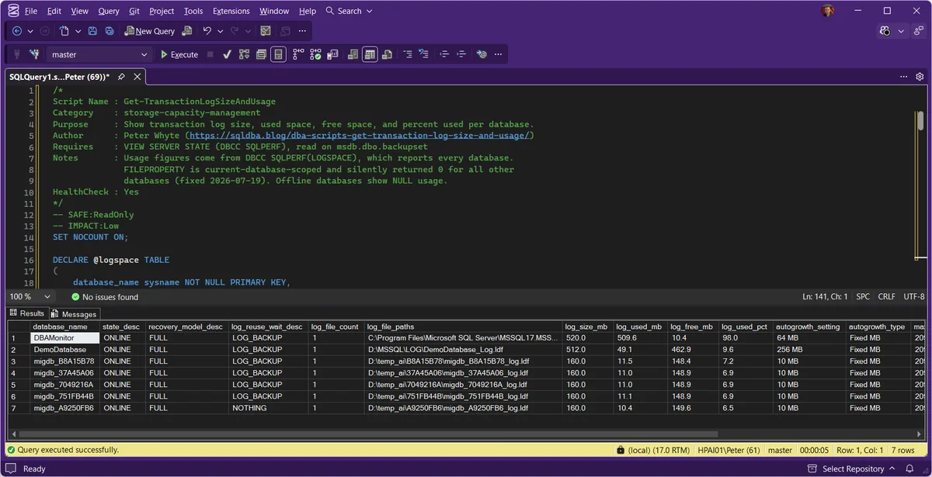Click the SPC indentation indicator
The image size is (932, 477).
click(x=863, y=297)
